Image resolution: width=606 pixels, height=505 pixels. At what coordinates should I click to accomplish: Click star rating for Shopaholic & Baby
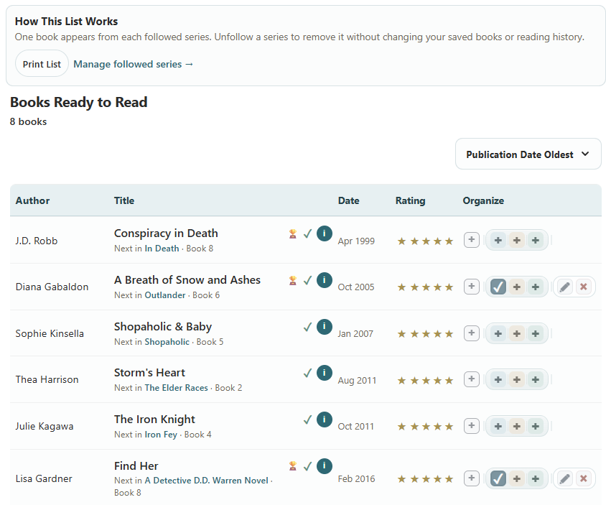pyautogui.click(x=425, y=334)
